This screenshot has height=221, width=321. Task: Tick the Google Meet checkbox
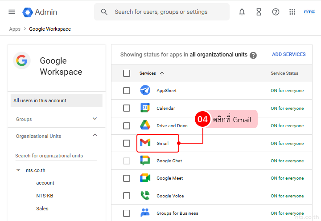pos(127,178)
